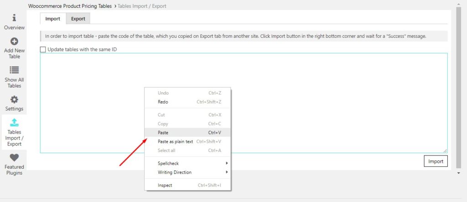
Task: Choose Cut in the context menu
Action: (x=187, y=115)
